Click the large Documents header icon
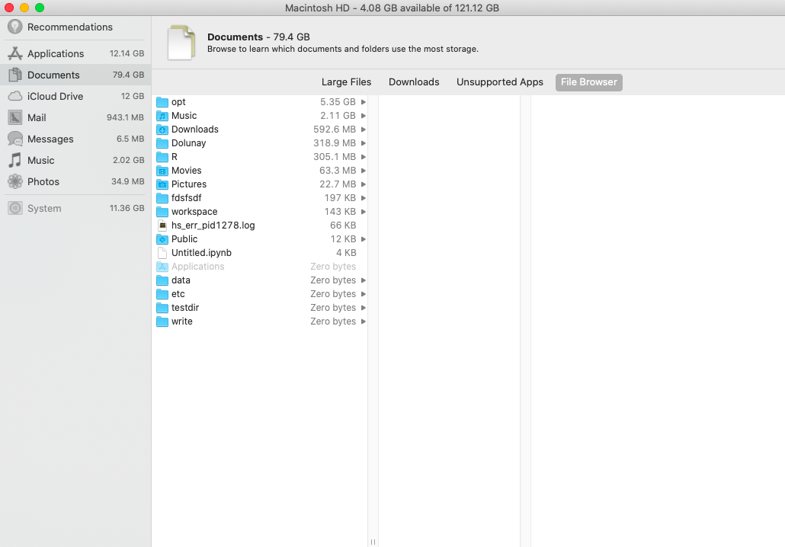Viewport: 785px width, 547px height. (x=181, y=43)
